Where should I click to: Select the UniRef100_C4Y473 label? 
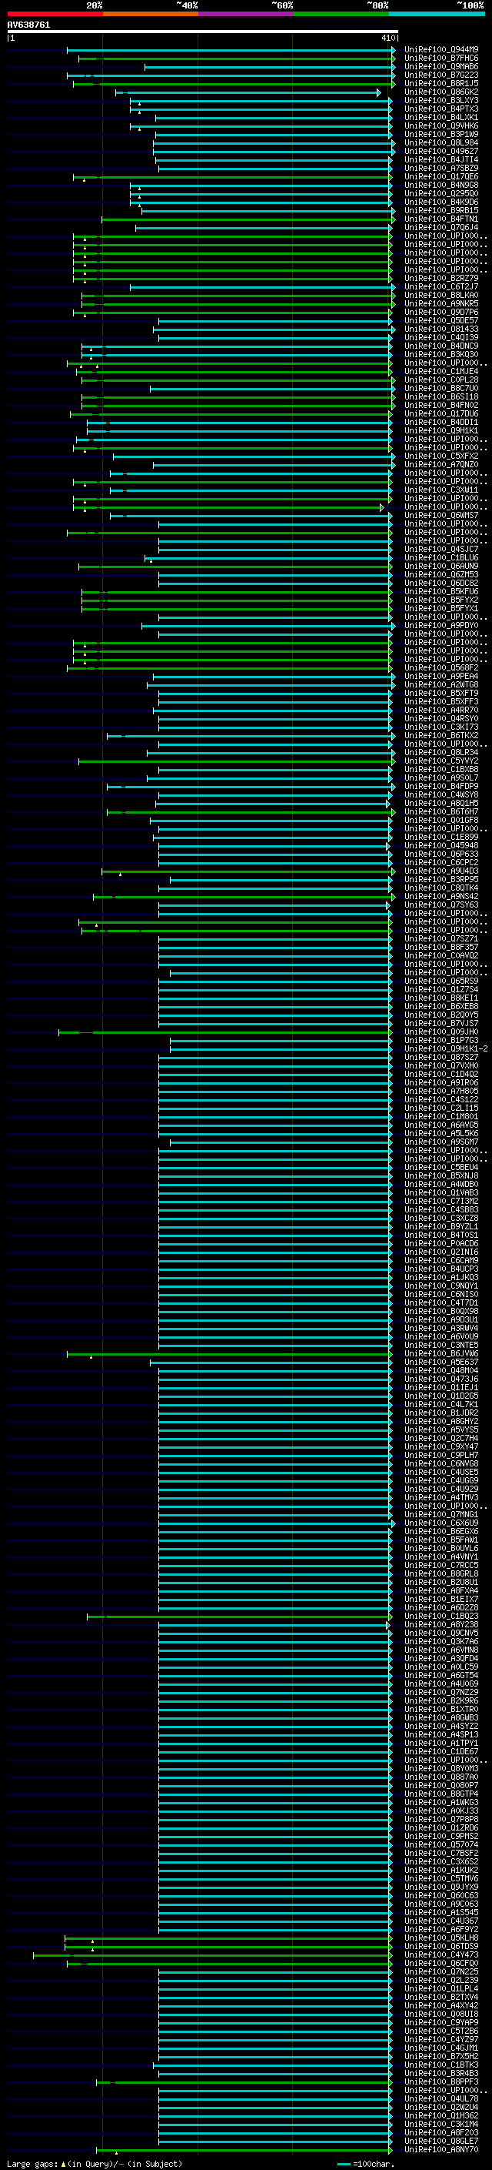[x=441, y=1954]
